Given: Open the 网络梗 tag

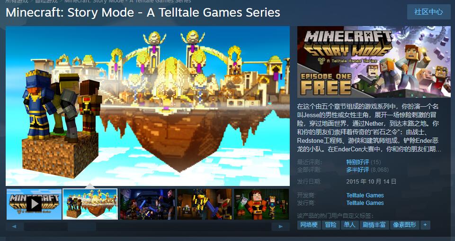Looking at the screenshot, I should tap(309, 225).
